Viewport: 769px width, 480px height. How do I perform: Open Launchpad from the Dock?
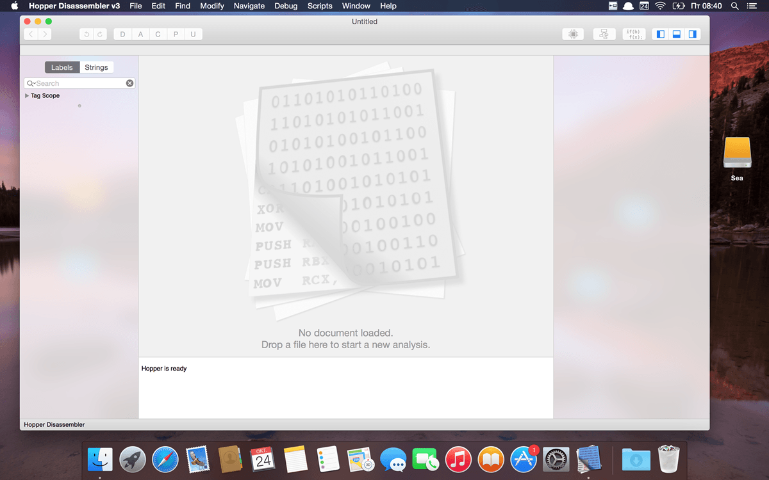133,459
